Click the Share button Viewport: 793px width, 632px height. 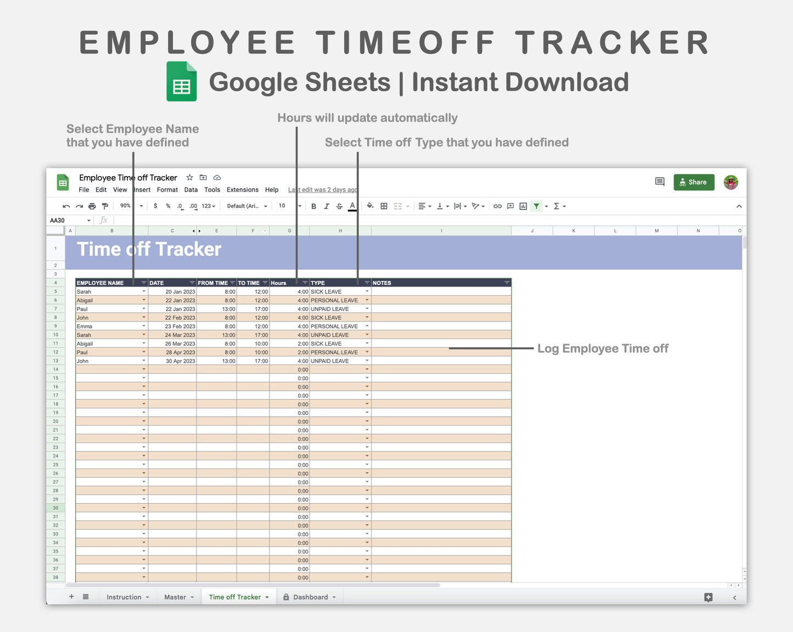[x=694, y=182]
